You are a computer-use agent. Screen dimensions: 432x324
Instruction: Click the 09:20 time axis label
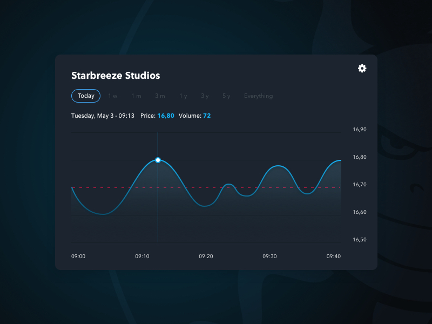tap(206, 256)
